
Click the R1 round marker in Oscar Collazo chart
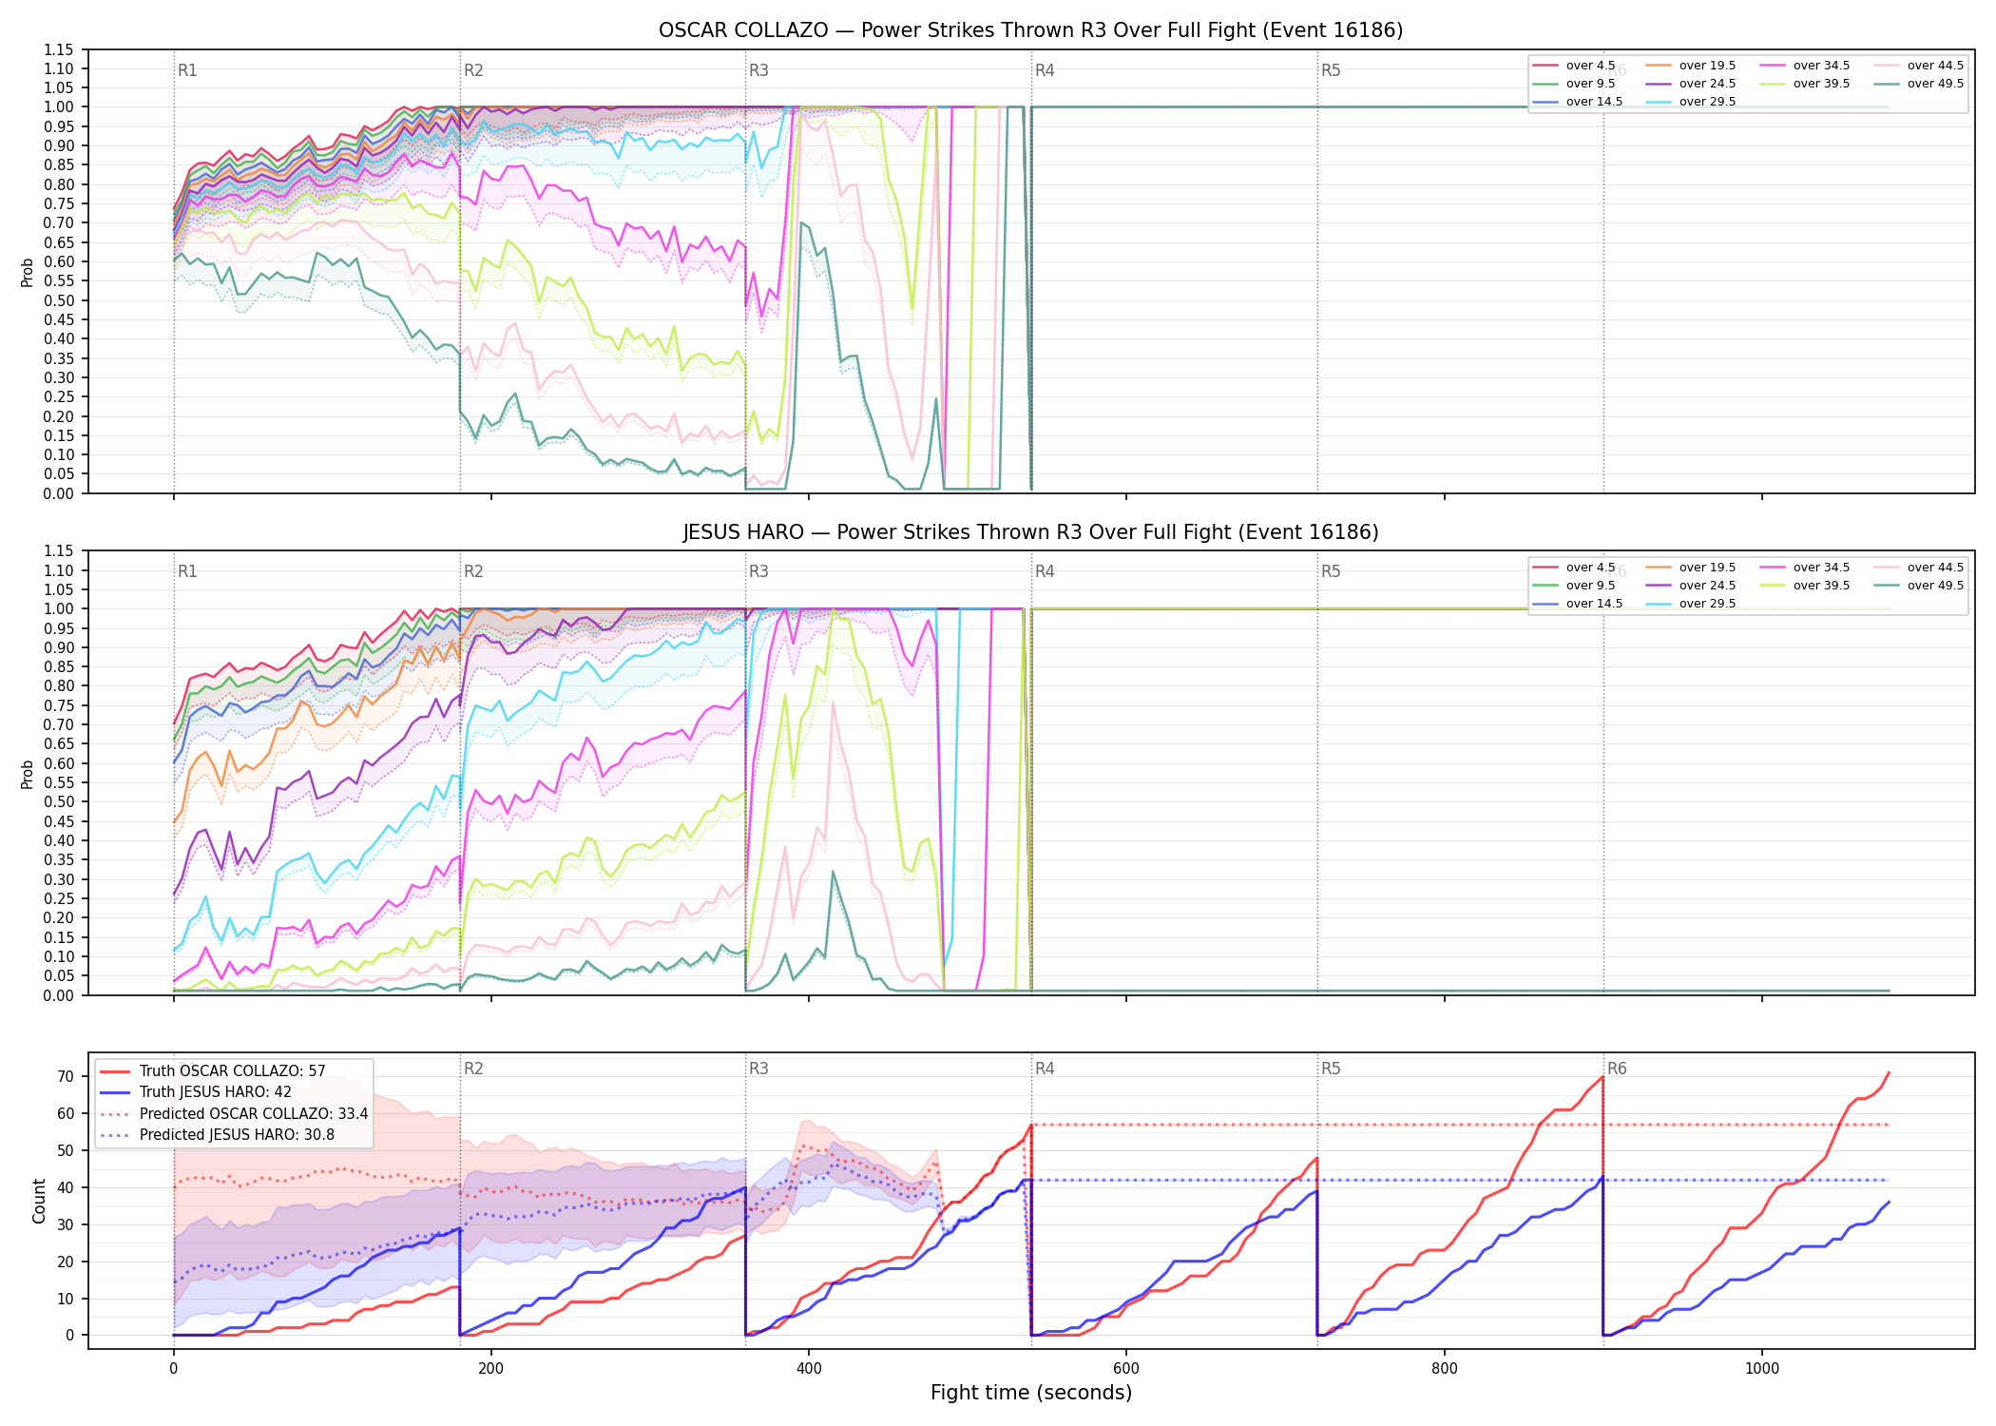187,70
